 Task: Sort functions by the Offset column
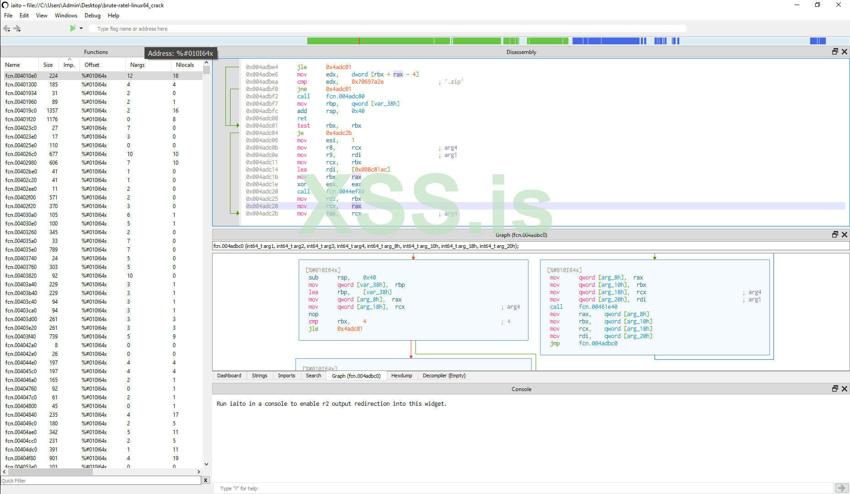point(102,65)
